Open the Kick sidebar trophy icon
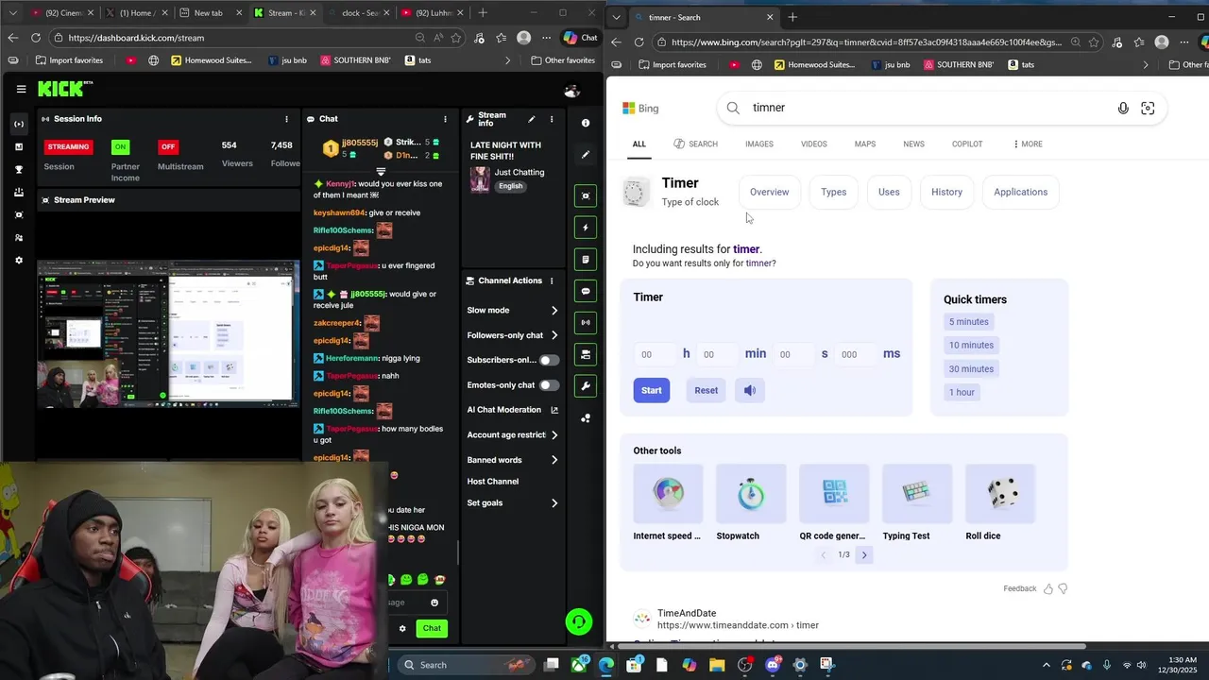 19,170
